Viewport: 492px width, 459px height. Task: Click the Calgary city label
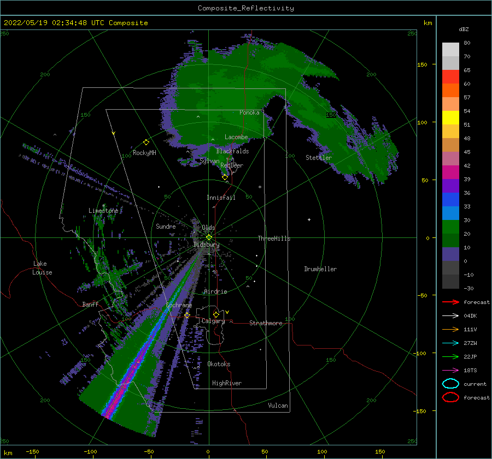[213, 321]
